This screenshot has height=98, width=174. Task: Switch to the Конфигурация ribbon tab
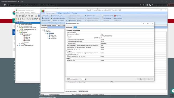click(51, 13)
